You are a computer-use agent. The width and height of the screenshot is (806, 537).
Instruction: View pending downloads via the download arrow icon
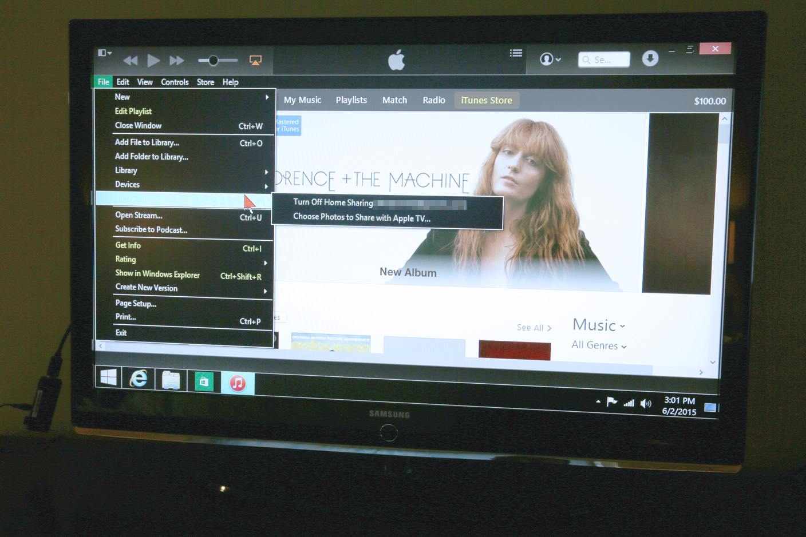pos(650,58)
